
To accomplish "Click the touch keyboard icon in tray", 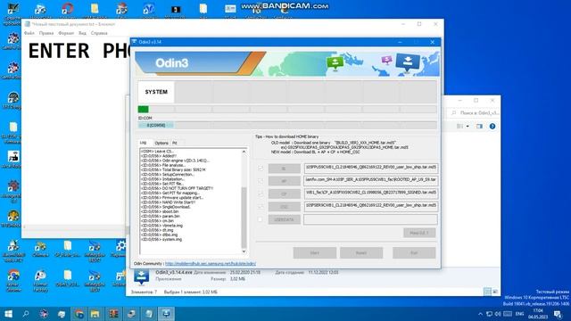I will pos(508,314).
